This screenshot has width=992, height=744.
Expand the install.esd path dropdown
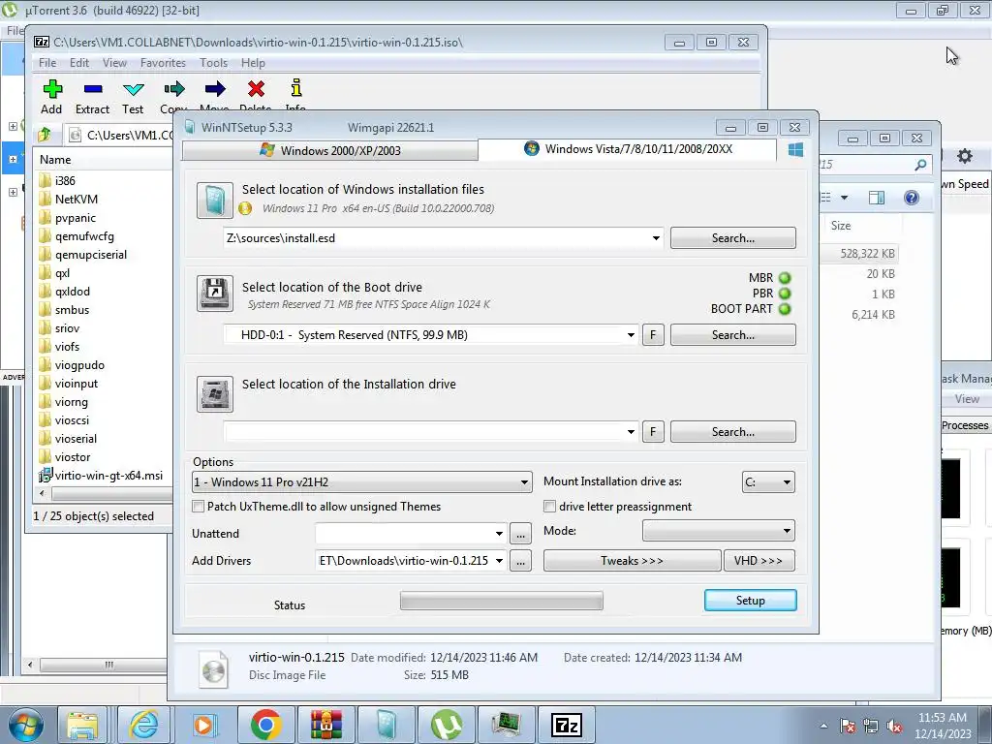click(656, 238)
